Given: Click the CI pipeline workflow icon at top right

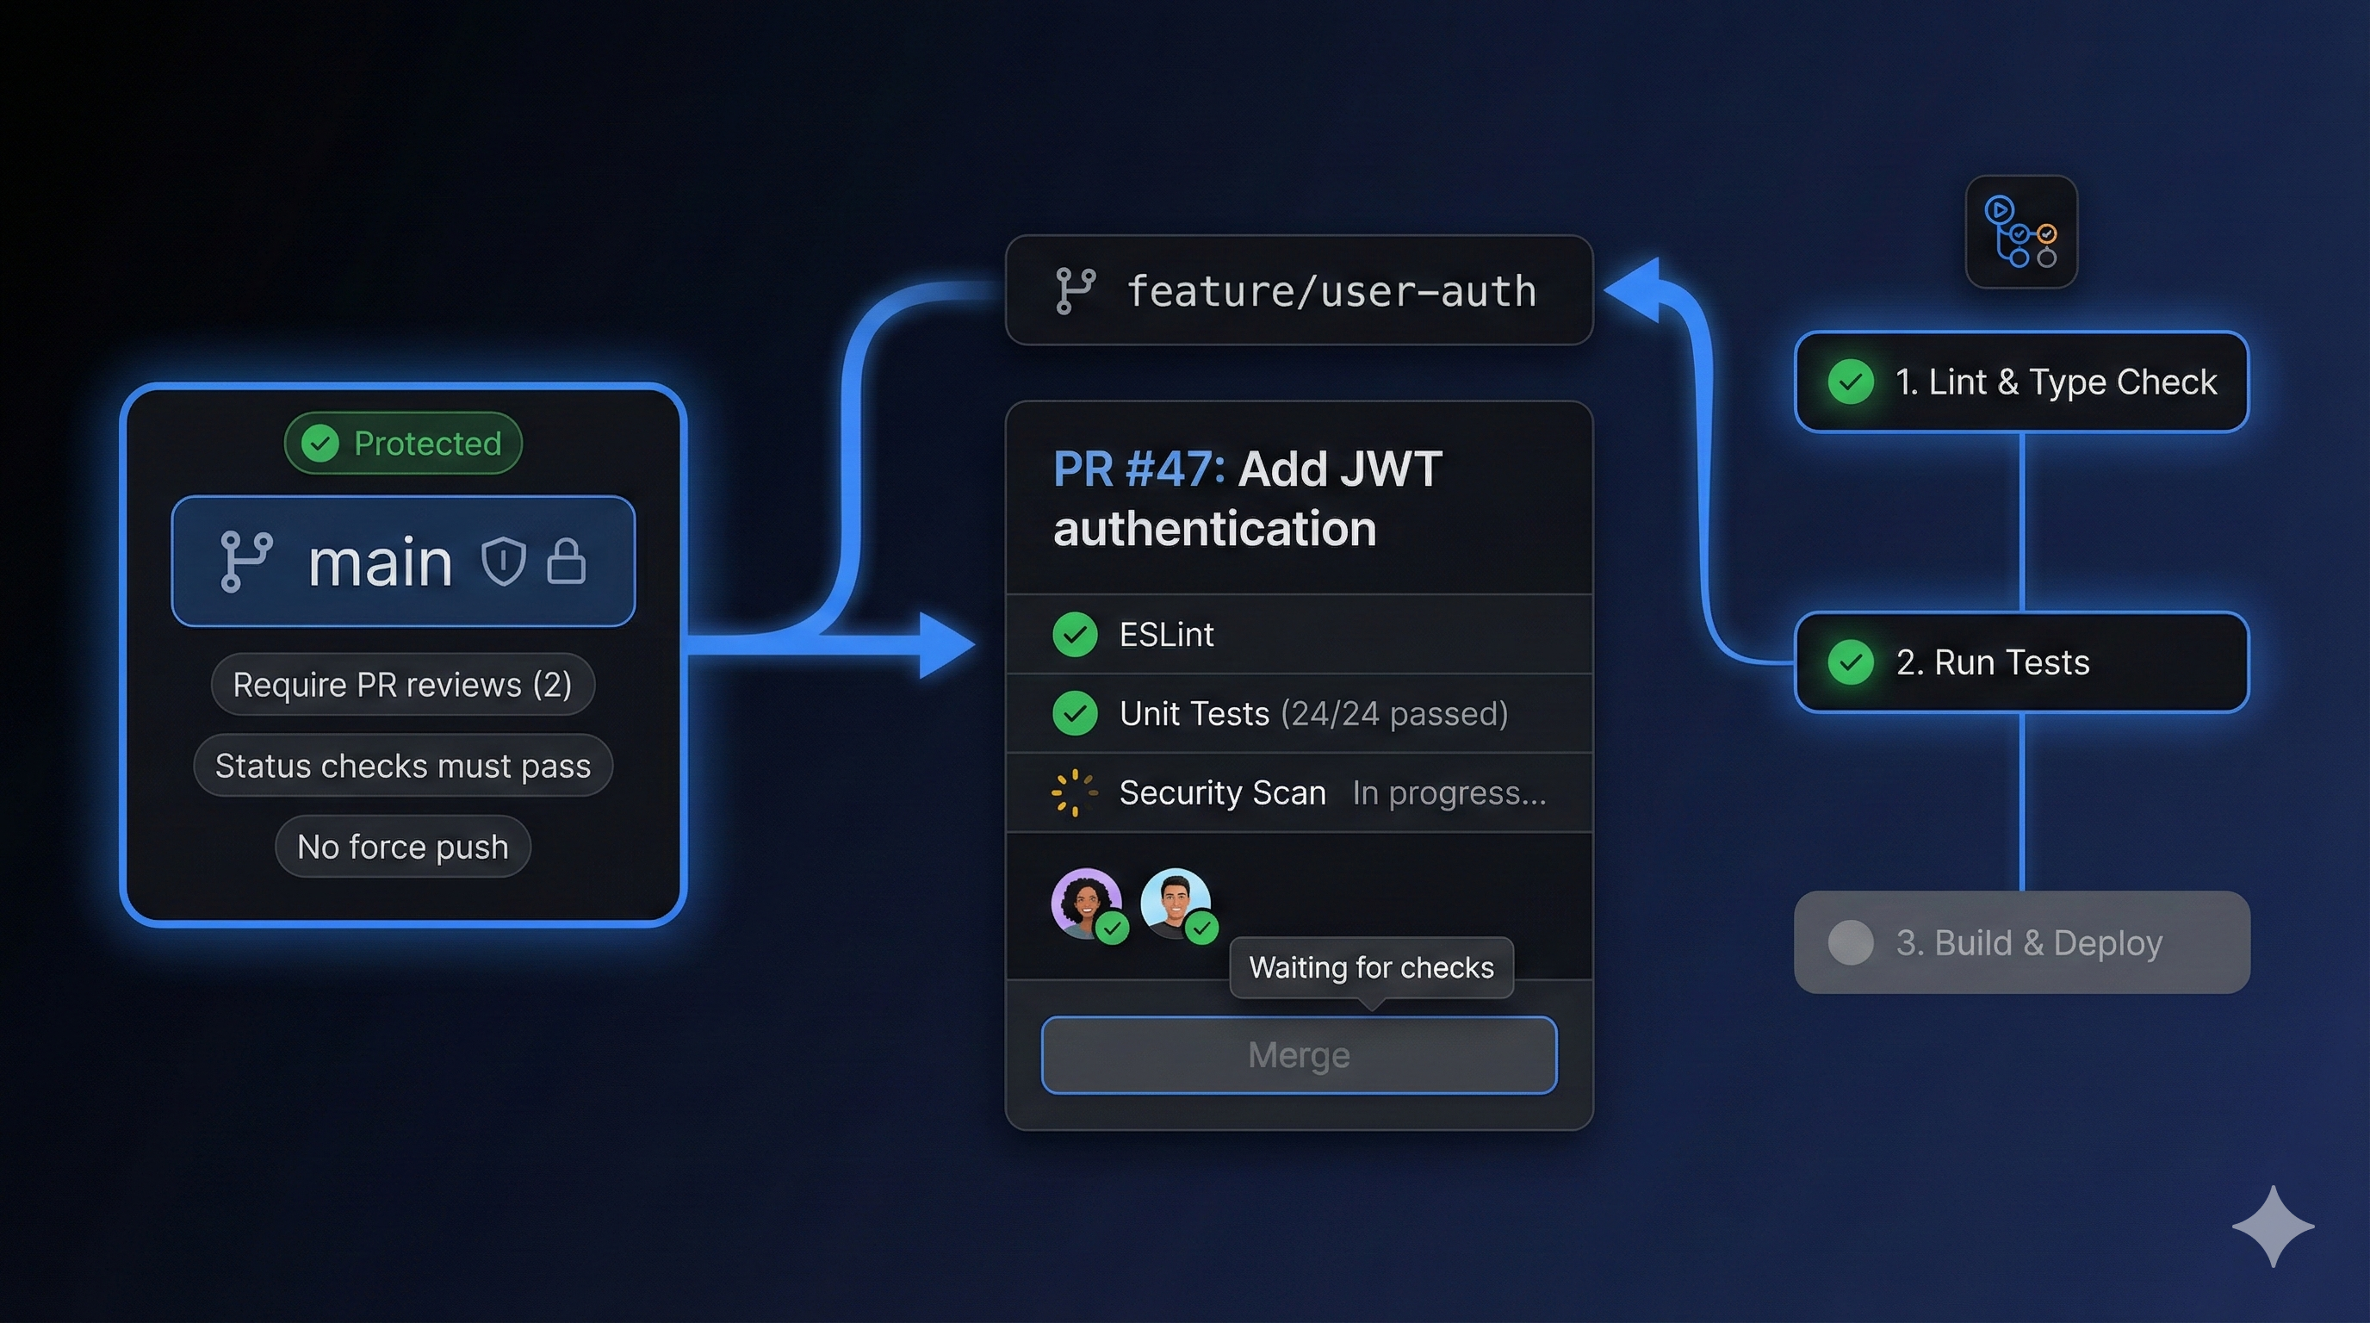Looking at the screenshot, I should click(x=2020, y=233).
